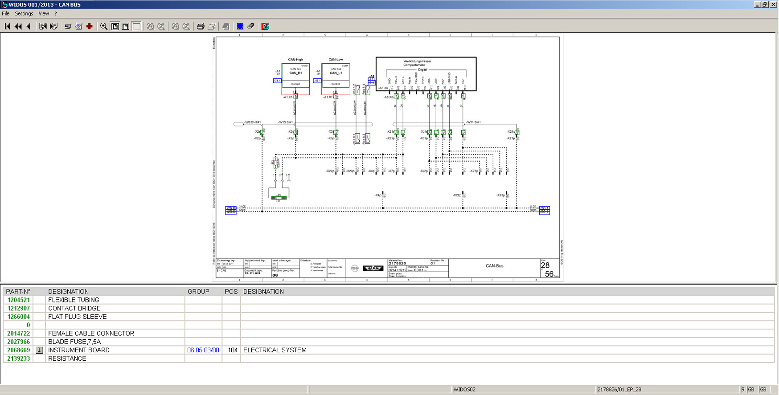Select the eraser tool in toolbar
This screenshot has width=779, height=395.
pyautogui.click(x=251, y=26)
